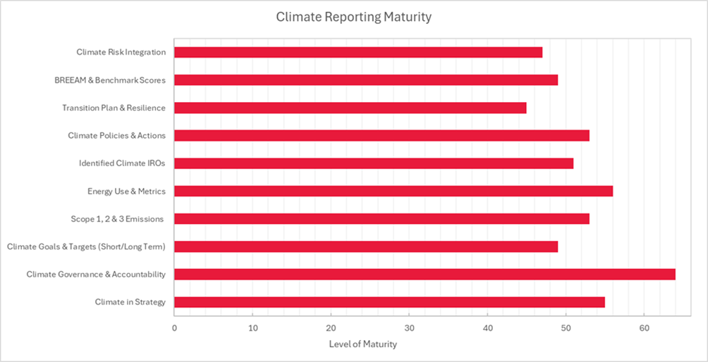Click the red Climate Risk Integration bar
The width and height of the screenshot is (708, 362).
358,52
